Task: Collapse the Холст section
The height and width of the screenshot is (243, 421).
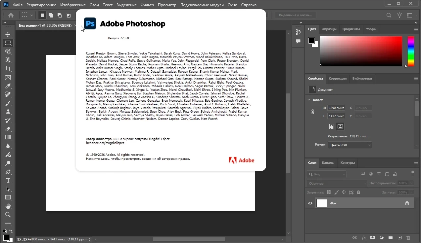Action: (x=309, y=100)
